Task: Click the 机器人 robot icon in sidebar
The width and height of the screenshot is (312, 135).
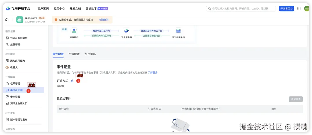Action: tap(7, 67)
